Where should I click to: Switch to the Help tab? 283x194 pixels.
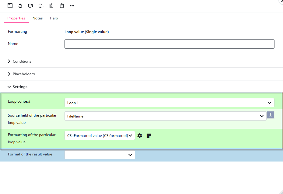coord(54,18)
